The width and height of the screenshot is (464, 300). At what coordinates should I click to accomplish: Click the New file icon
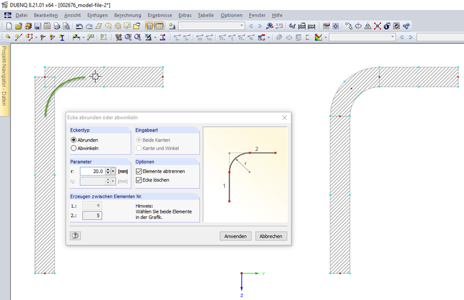(9, 26)
